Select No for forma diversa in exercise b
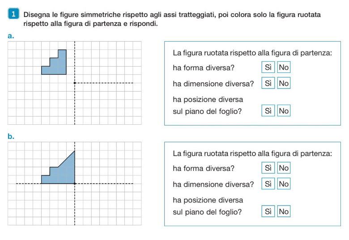The image size is (349, 240). 284,168
